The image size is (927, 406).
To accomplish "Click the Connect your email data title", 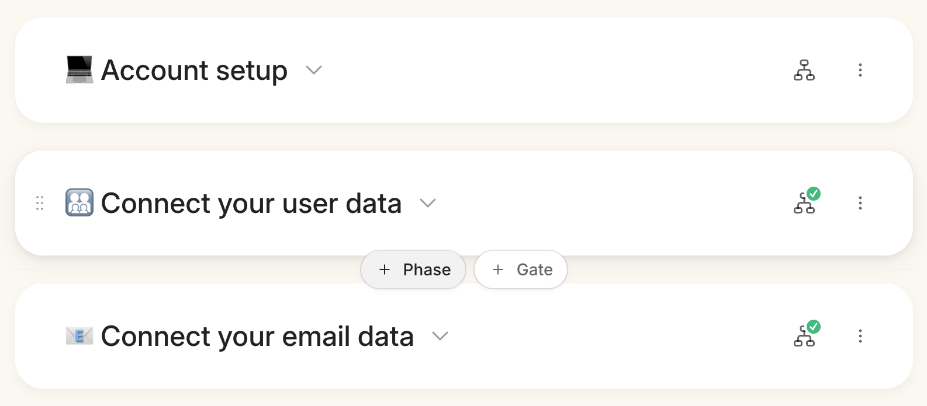I will 257,337.
